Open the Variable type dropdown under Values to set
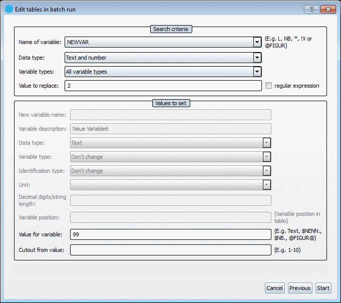The height and width of the screenshot is (303, 341). tap(267, 157)
